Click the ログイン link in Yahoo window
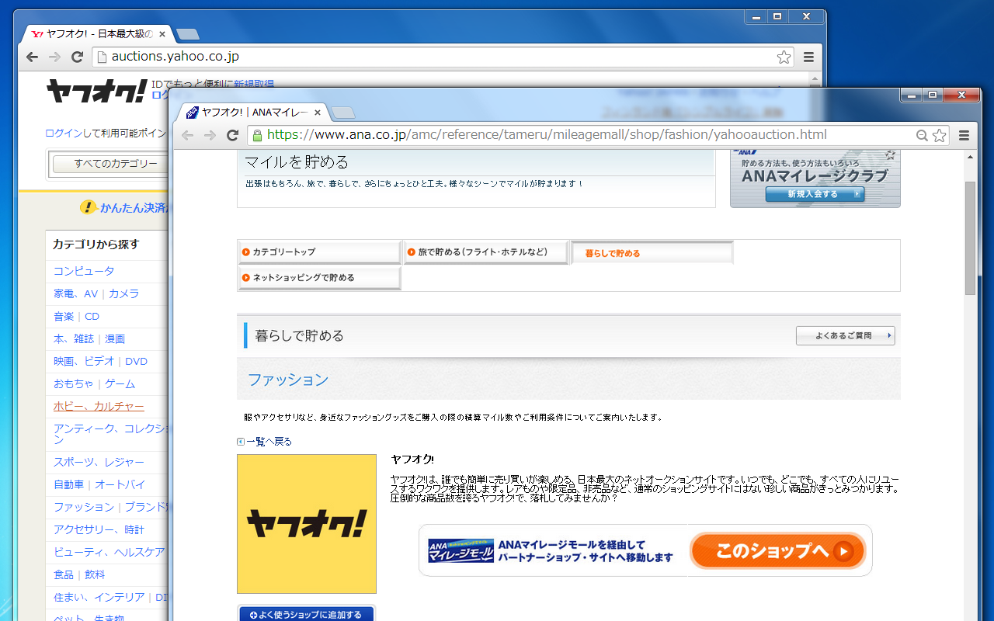994x621 pixels. coord(63,134)
